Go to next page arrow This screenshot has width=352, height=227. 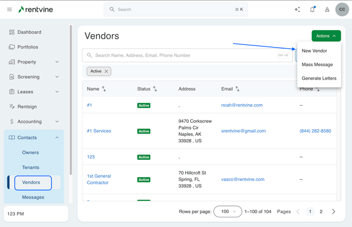[334, 212]
